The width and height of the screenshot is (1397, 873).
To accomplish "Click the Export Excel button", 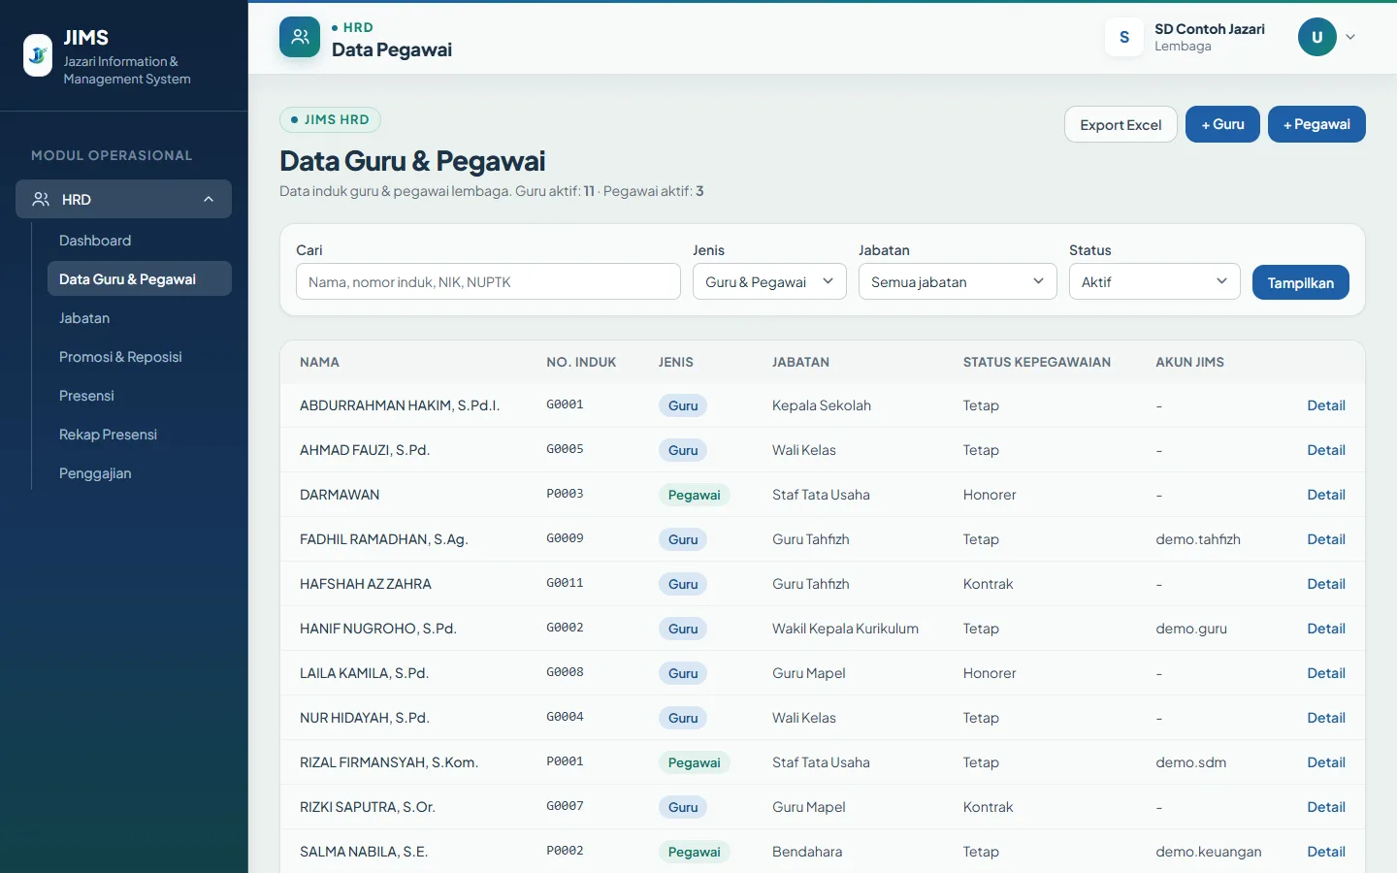I will coord(1121,124).
